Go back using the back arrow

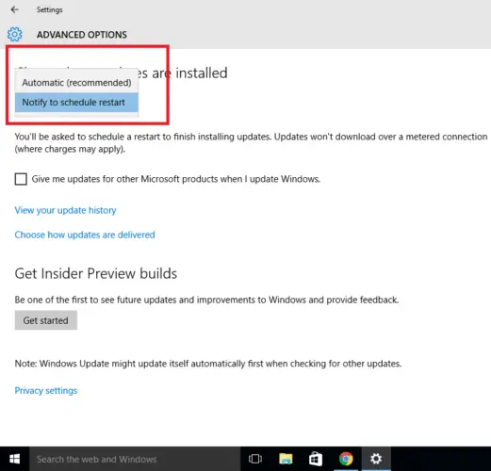coord(14,9)
